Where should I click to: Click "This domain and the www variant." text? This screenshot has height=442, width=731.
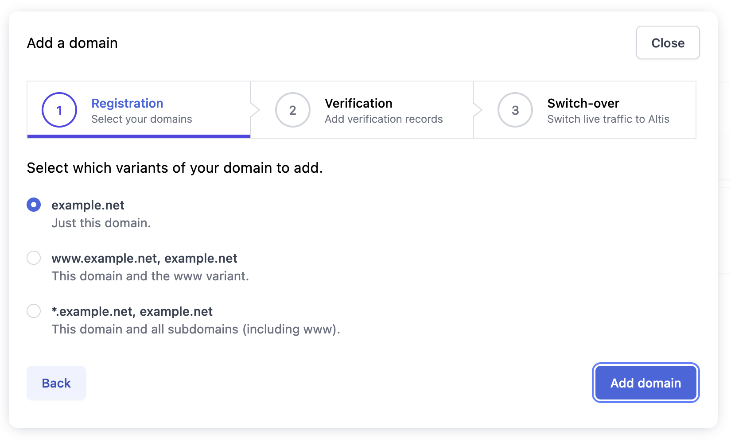point(150,276)
